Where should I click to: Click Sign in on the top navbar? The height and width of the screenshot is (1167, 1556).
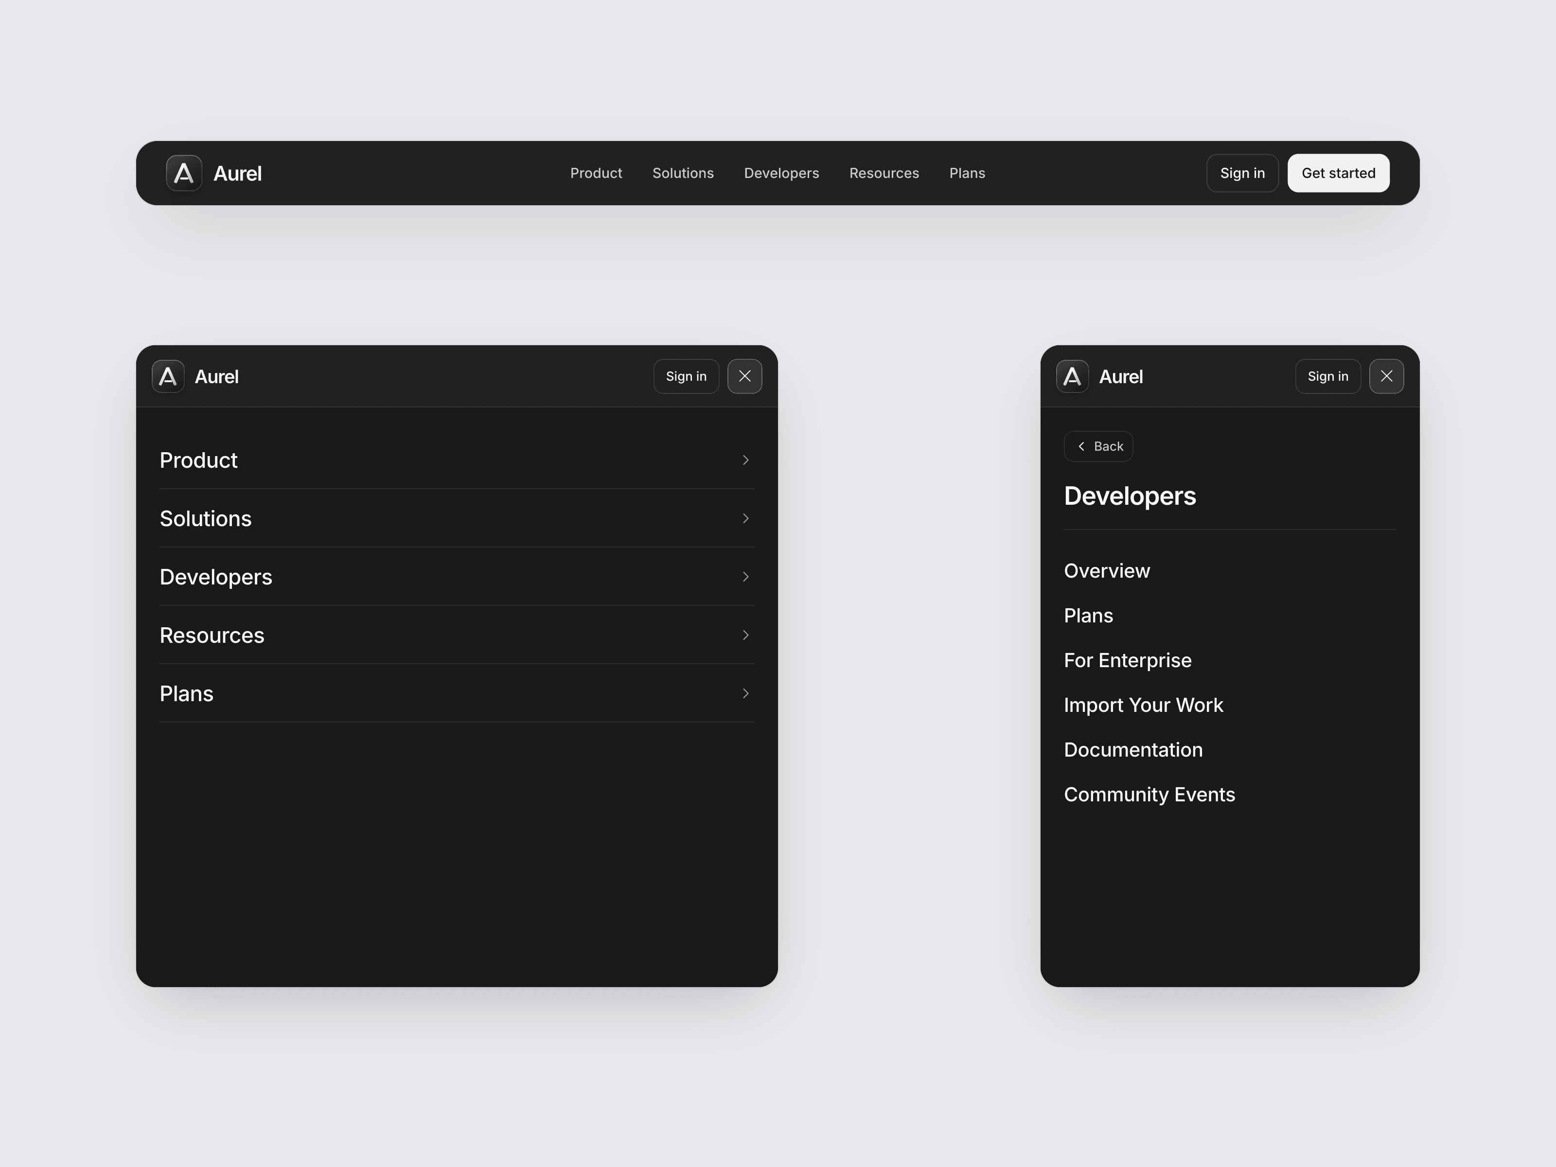1242,173
